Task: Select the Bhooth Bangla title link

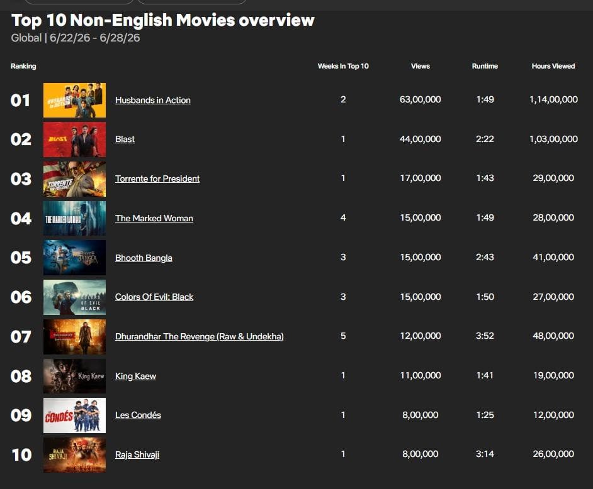Action: coord(144,258)
